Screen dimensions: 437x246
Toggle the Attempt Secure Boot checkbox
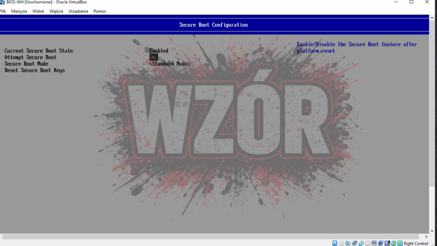click(153, 57)
